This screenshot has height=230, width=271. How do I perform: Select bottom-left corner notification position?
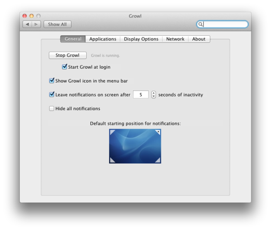pyautogui.click(x=113, y=160)
